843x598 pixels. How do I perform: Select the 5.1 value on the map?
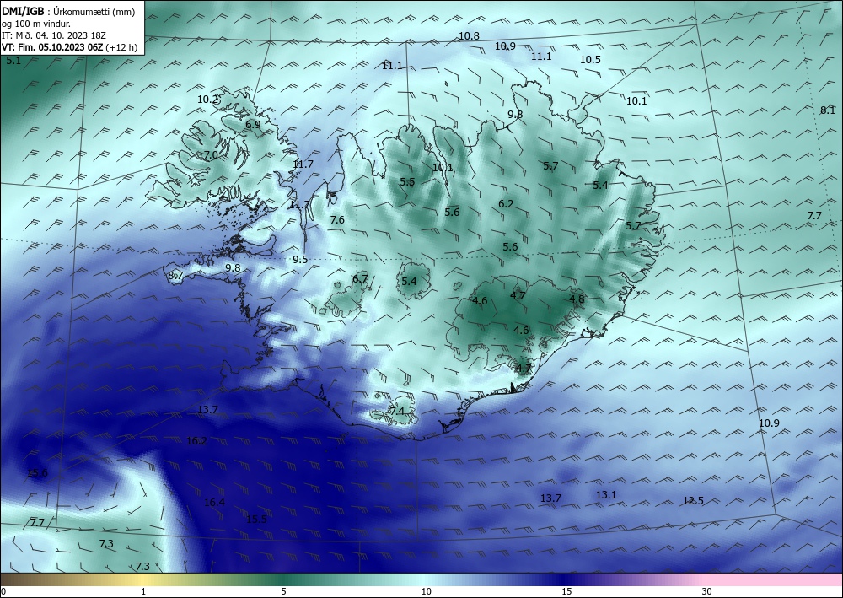click(x=13, y=61)
